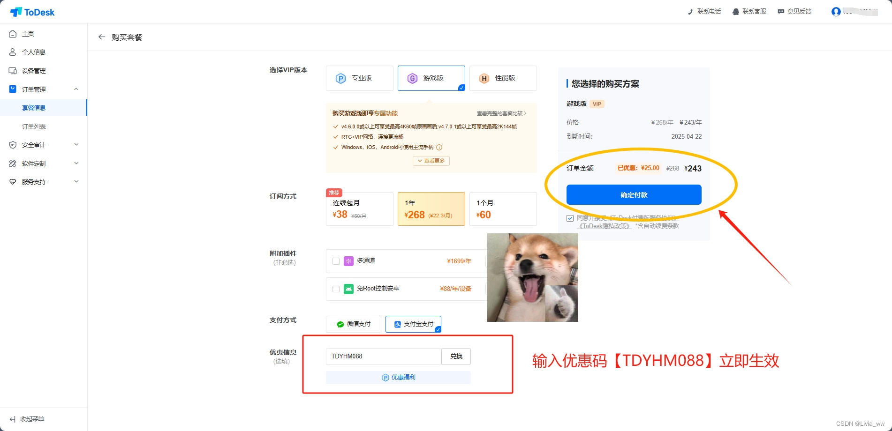Collapse the 订单管理 chevron
The height and width of the screenshot is (431, 892).
coord(76,89)
